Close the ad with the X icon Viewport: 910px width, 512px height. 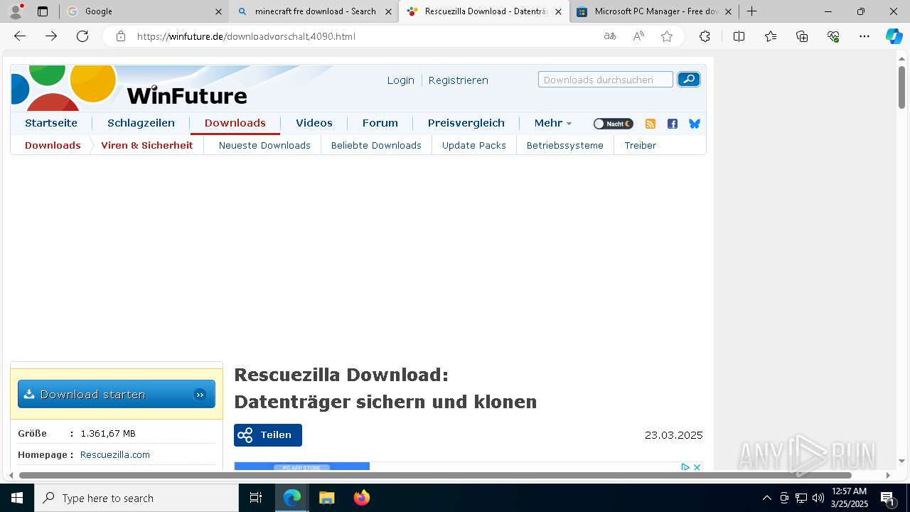tap(697, 467)
